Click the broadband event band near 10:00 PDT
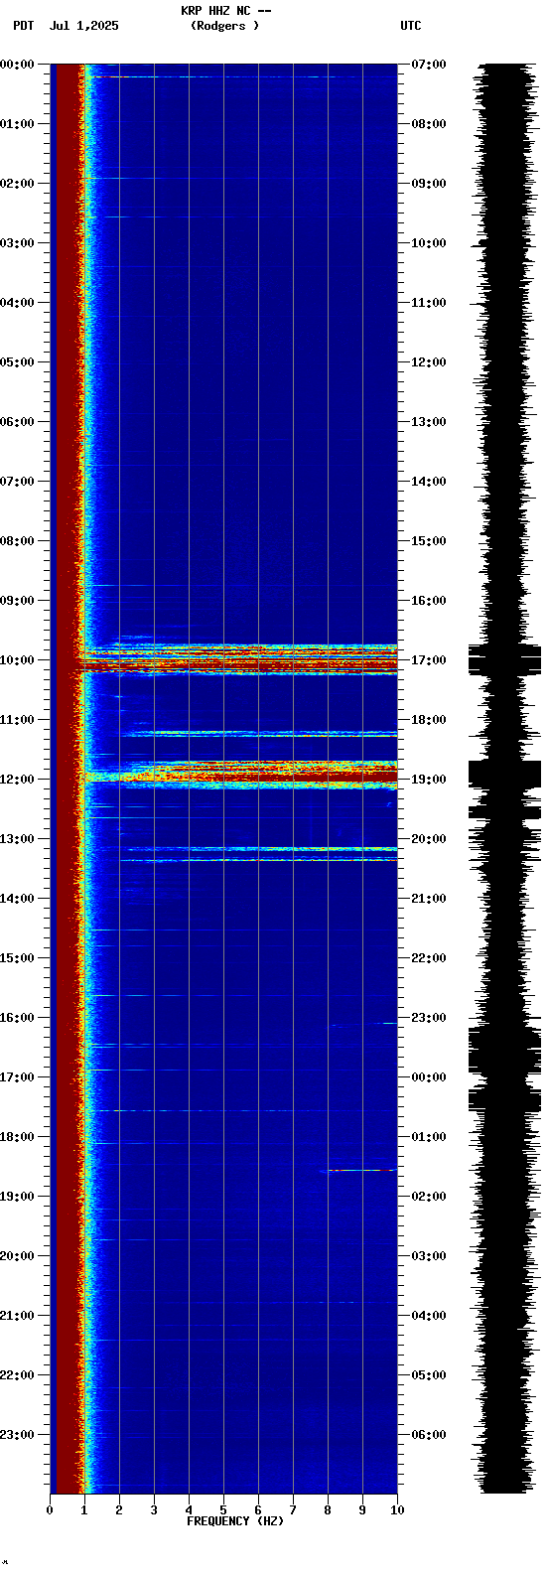548x1573 pixels. pos(238,659)
